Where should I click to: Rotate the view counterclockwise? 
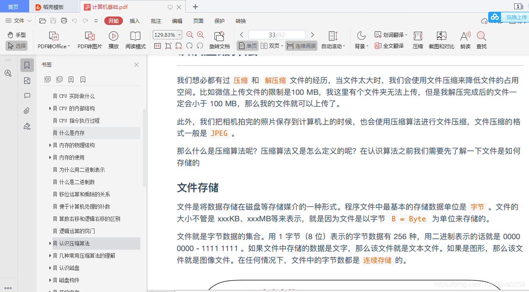[200, 46]
